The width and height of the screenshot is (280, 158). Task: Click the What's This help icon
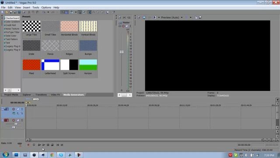pyautogui.click(x=114, y=12)
